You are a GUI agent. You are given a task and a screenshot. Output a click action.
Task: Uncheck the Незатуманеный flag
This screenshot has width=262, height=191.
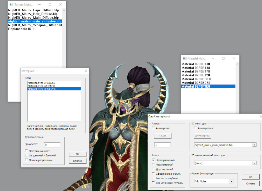coord(153,160)
